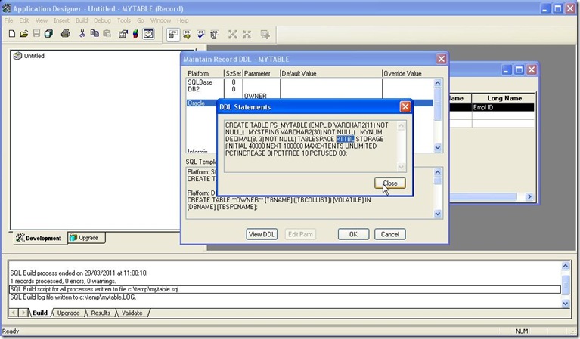
Task: Click View DDL button
Action: (262, 234)
